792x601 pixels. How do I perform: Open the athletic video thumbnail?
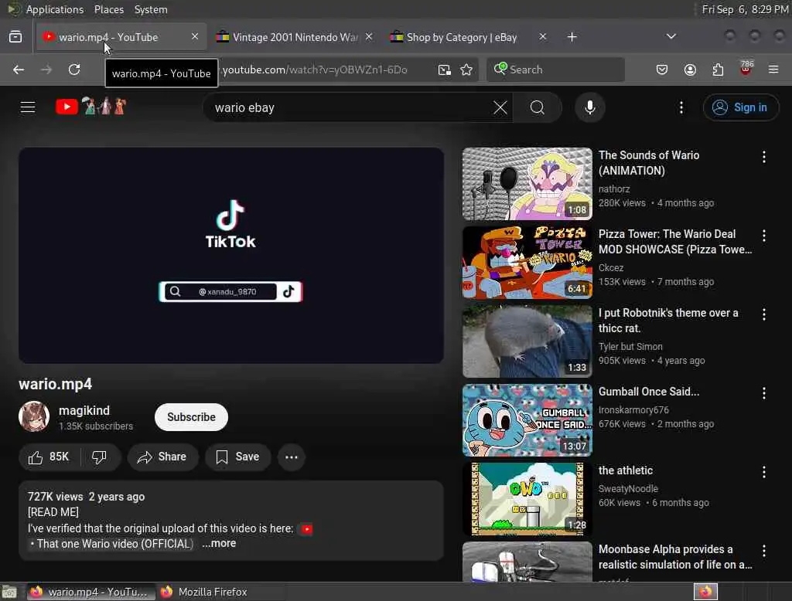tap(527, 498)
